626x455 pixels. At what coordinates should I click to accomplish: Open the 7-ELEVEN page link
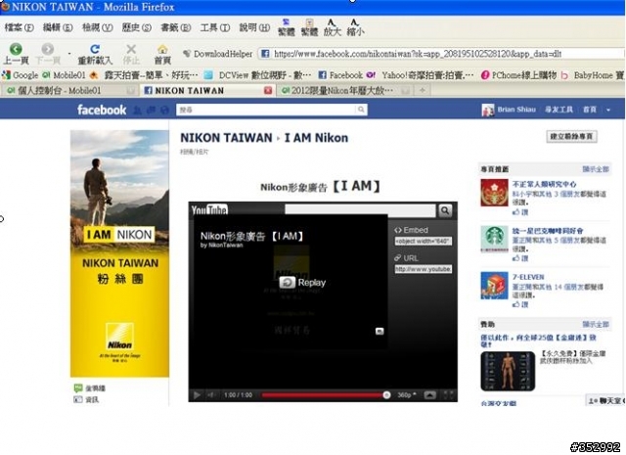coord(528,277)
